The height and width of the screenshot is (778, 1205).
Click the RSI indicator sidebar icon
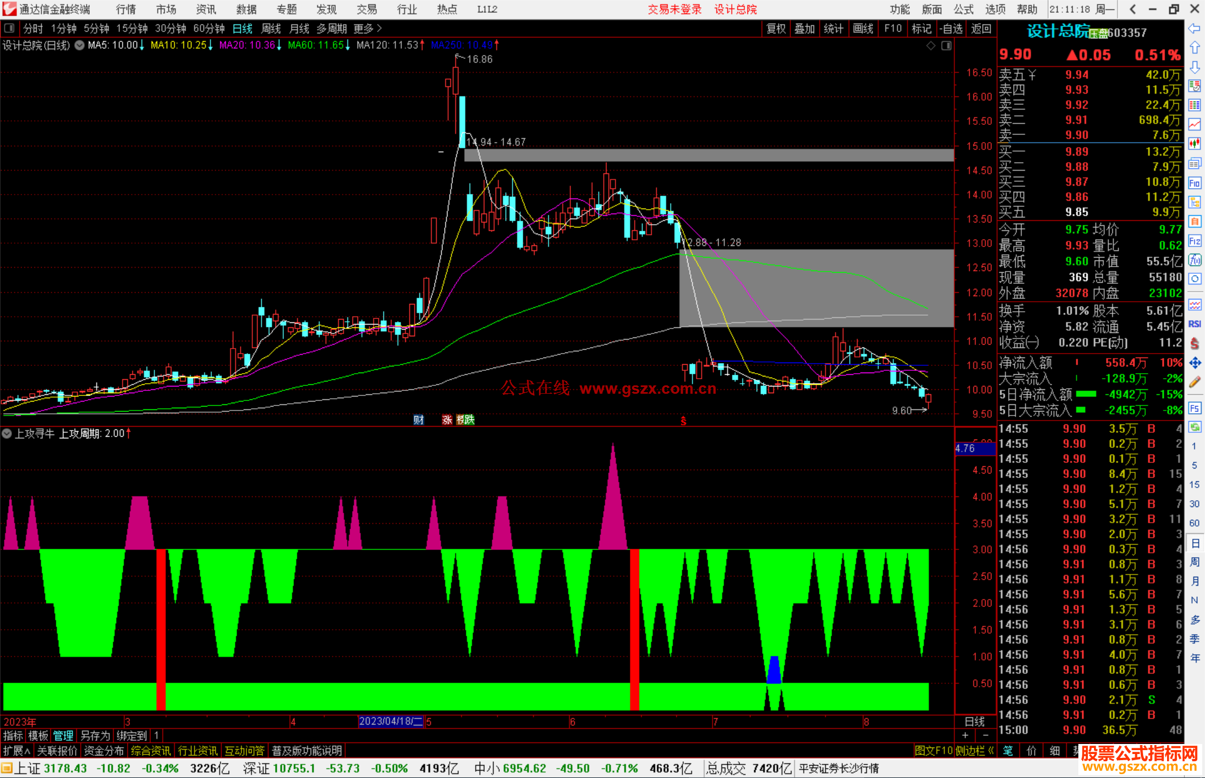pyautogui.click(x=1194, y=324)
